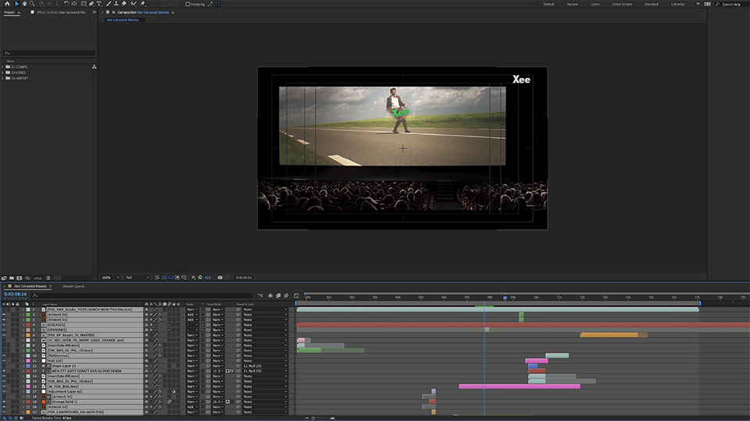The height and width of the screenshot is (421, 750).
Task: Open the Libraries workspace
Action: point(677,4)
